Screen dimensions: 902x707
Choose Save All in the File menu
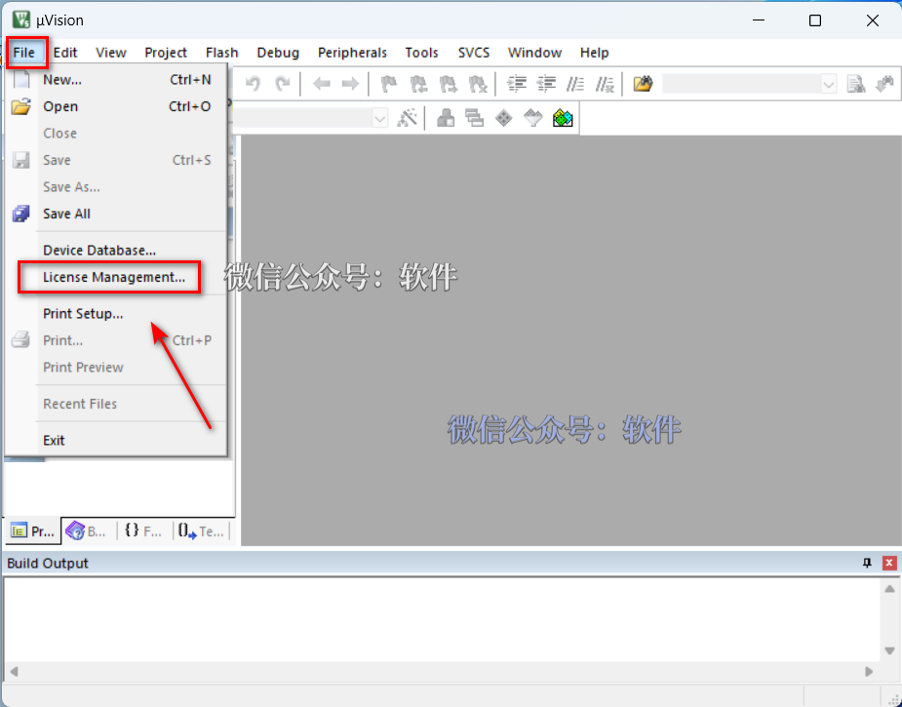click(x=115, y=214)
